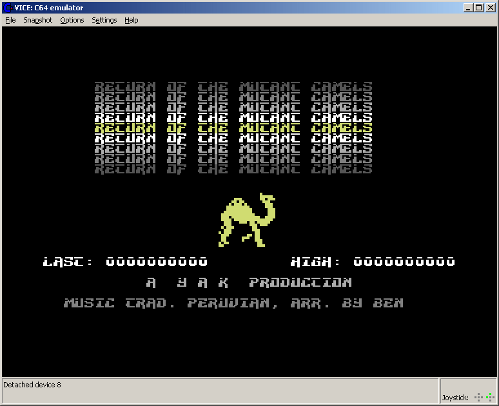Click the VICE C64 title bar icon
This screenshot has width=499, height=406.
pyautogui.click(x=8, y=8)
